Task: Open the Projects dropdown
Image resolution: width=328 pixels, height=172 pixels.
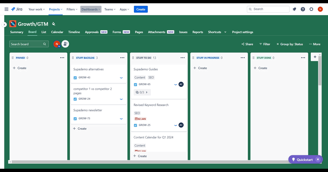Action: pos(56,9)
